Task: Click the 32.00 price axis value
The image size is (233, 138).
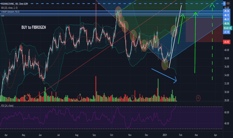Action: (x=226, y=84)
